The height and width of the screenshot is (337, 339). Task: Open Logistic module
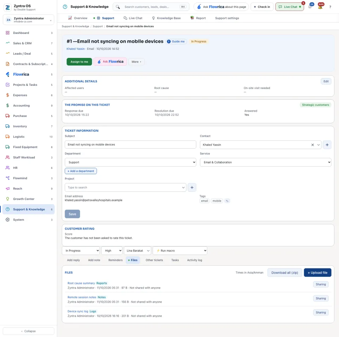point(29,137)
